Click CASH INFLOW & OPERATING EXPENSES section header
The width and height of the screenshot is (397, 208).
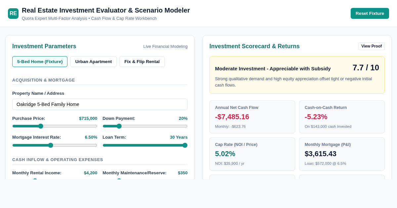coord(58,159)
